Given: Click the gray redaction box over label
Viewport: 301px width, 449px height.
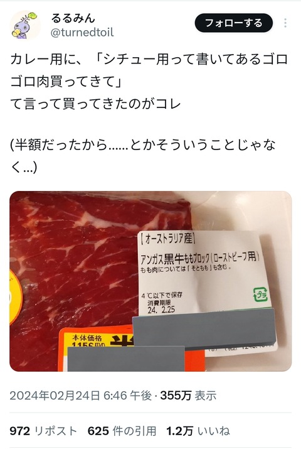Looking at the screenshot, I should (204, 328).
